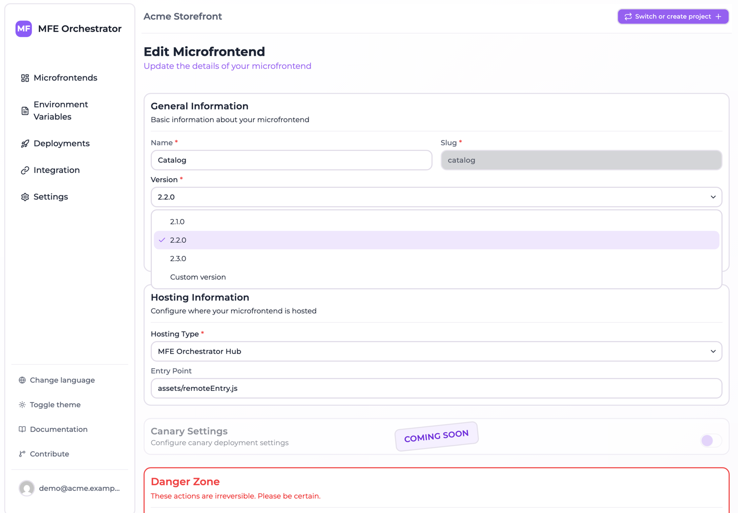The width and height of the screenshot is (738, 513).
Task: Click the Settings gear icon
Action: (x=25, y=197)
